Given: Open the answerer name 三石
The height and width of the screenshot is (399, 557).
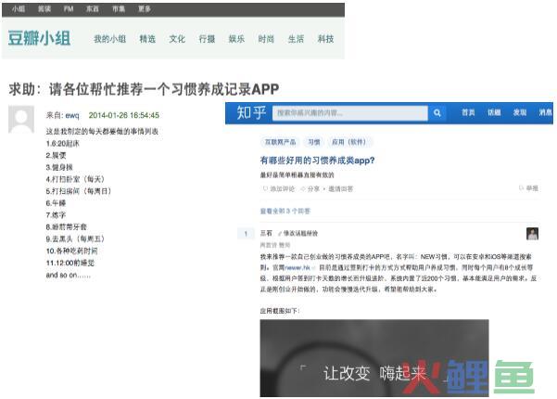Looking at the screenshot, I should [266, 233].
